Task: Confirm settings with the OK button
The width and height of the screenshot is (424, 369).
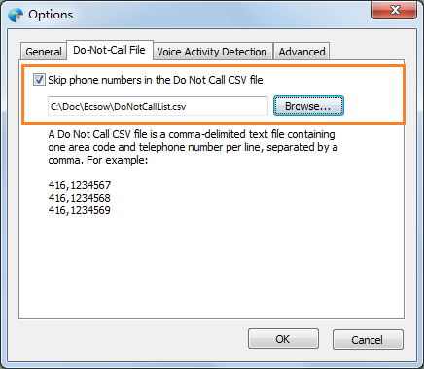Action: 283,339
